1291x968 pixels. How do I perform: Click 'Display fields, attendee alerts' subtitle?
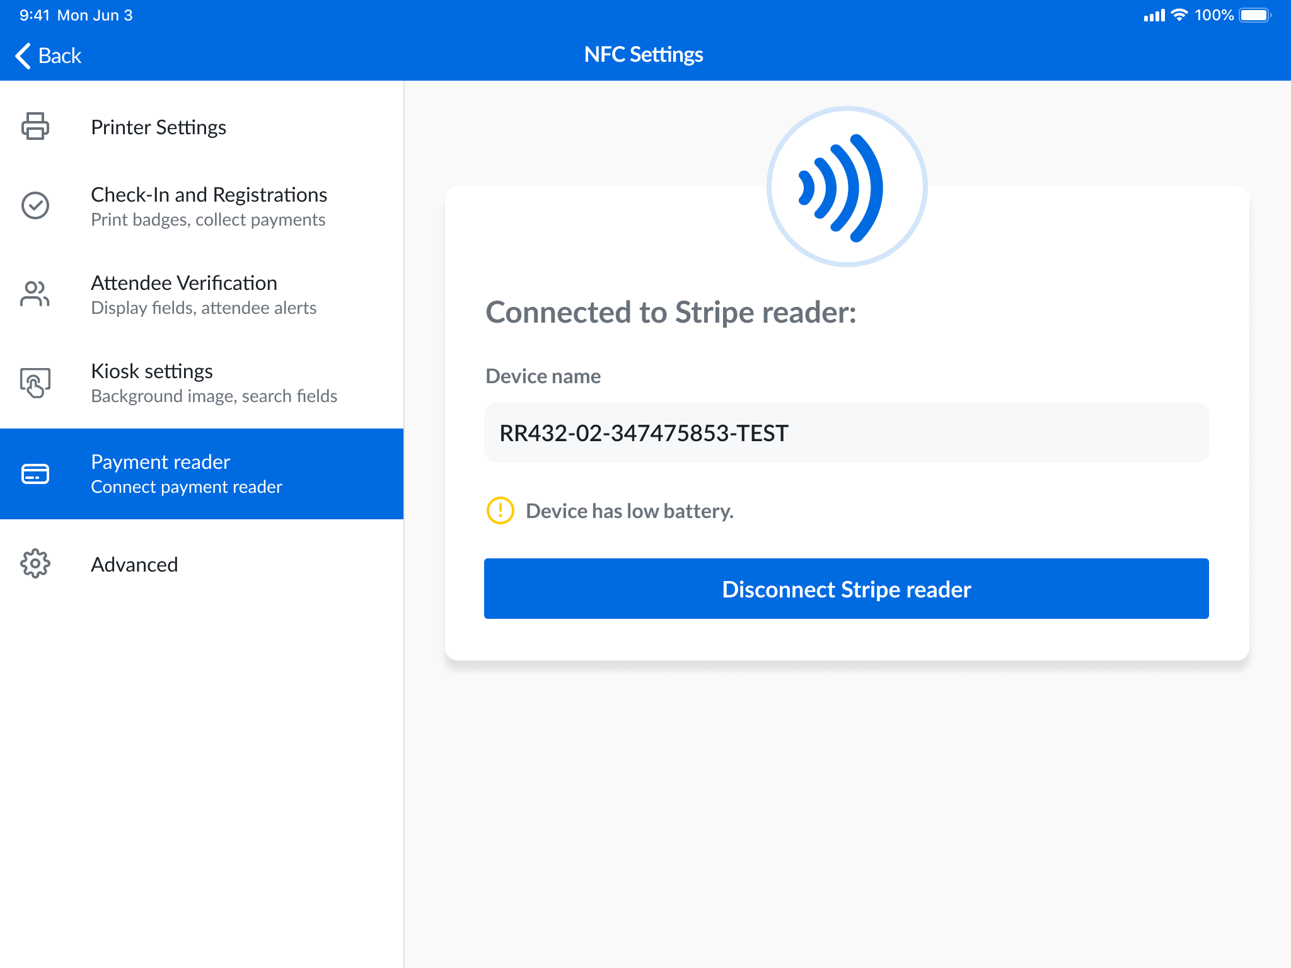204,308
